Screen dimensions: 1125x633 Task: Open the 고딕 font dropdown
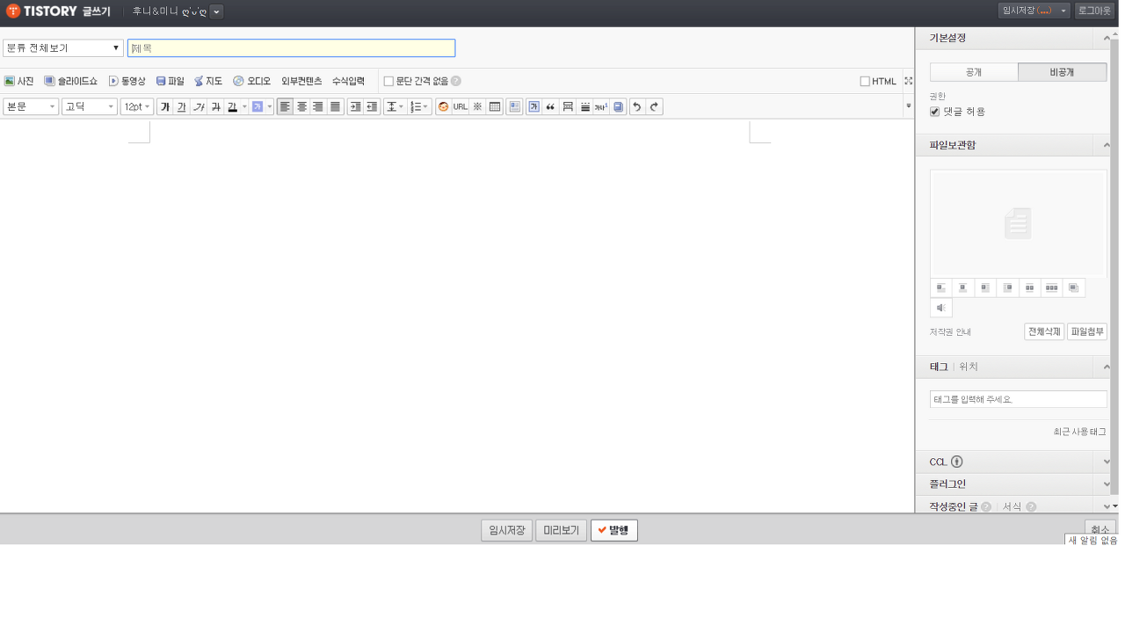point(89,107)
